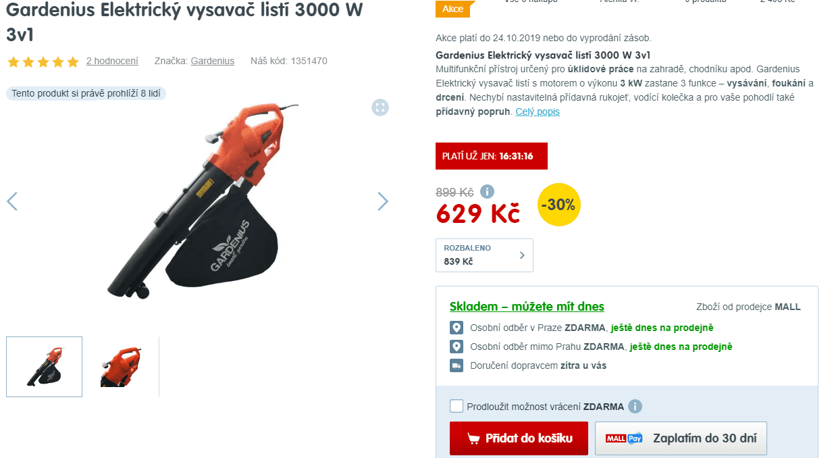Open fullscreen view of product image
Screen dimensions: 832x458
pyautogui.click(x=380, y=107)
